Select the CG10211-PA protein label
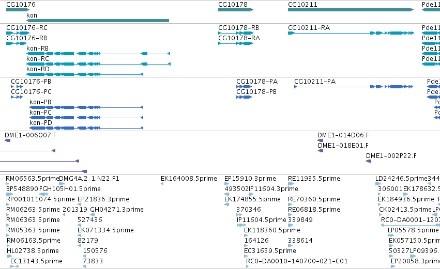The image size is (440, 269). 315,82
